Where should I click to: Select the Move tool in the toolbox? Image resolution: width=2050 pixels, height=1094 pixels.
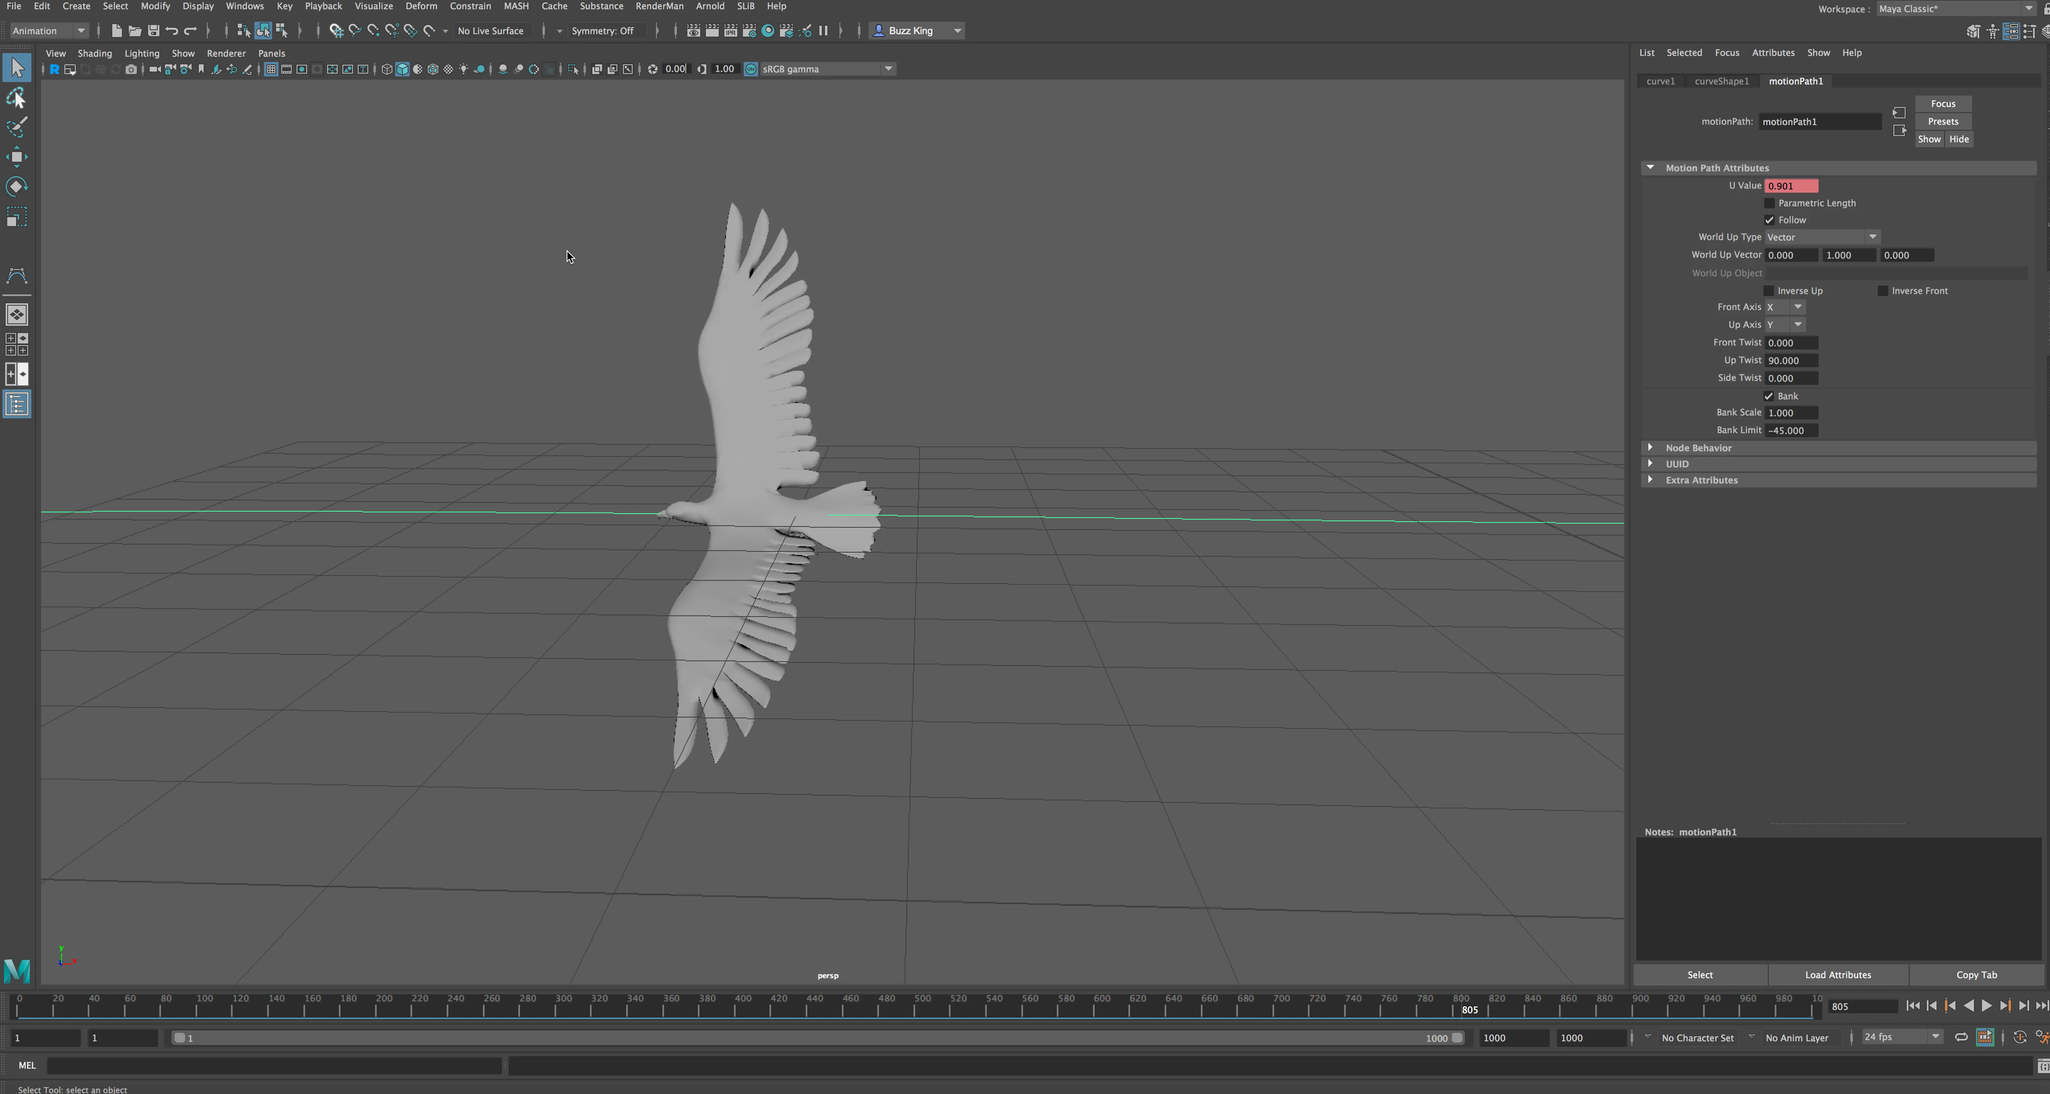click(17, 157)
